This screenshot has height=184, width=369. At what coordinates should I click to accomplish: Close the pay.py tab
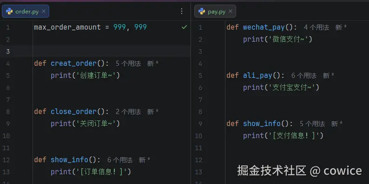231,11
